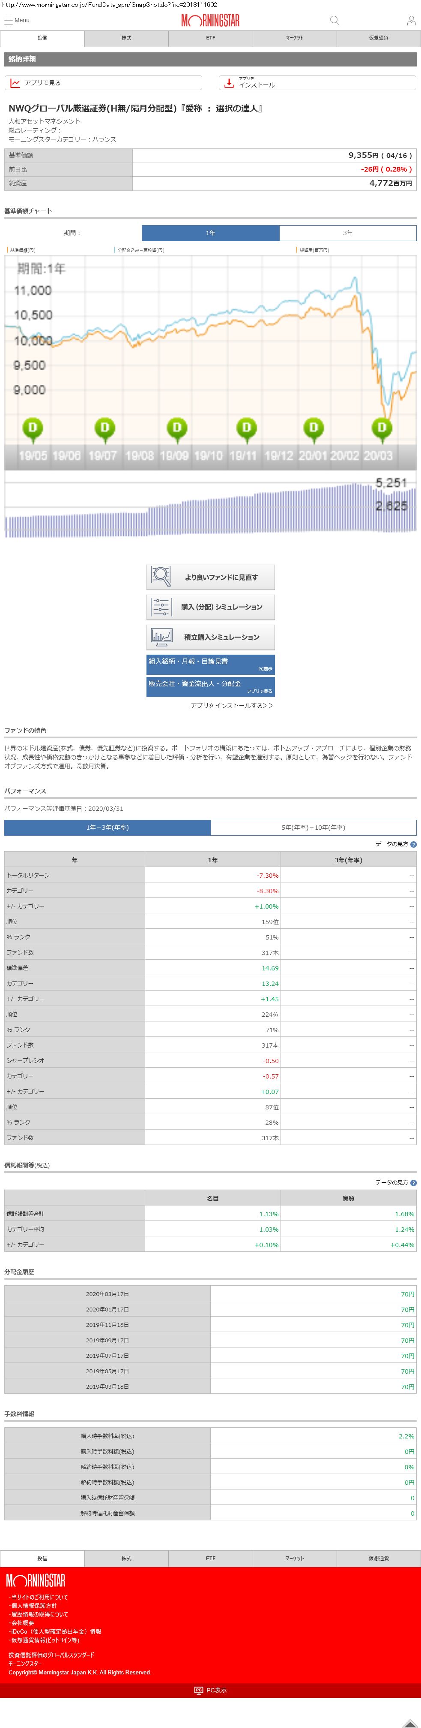Click より良いファンドに見直す button
The height and width of the screenshot is (1728, 421).
[210, 577]
